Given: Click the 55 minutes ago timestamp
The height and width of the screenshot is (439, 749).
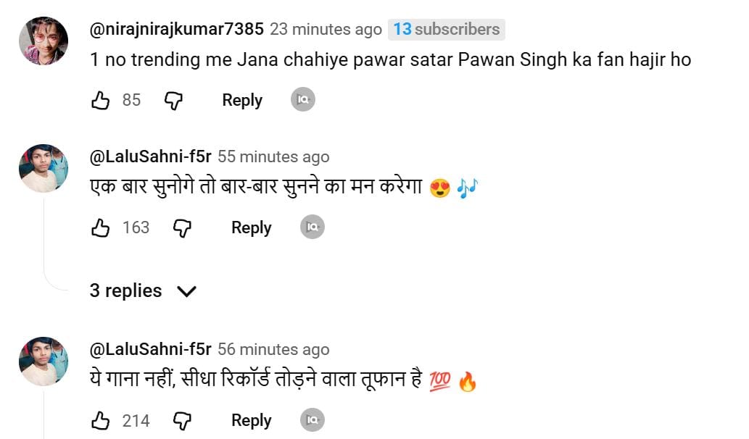Looking at the screenshot, I should [273, 156].
